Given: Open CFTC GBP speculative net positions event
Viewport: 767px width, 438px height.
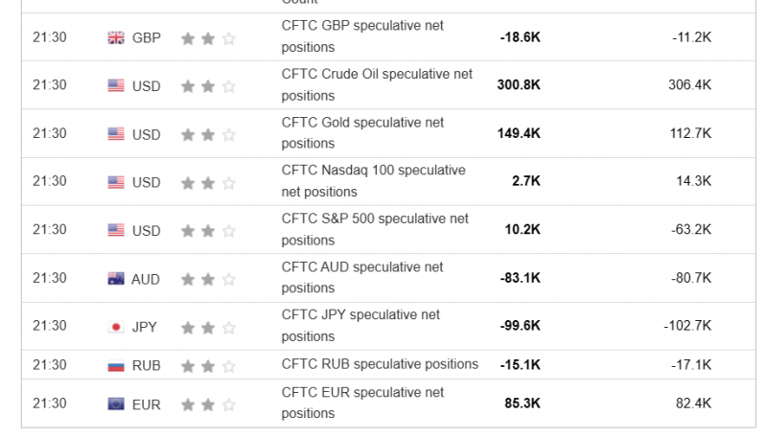Looking at the screenshot, I should [362, 36].
